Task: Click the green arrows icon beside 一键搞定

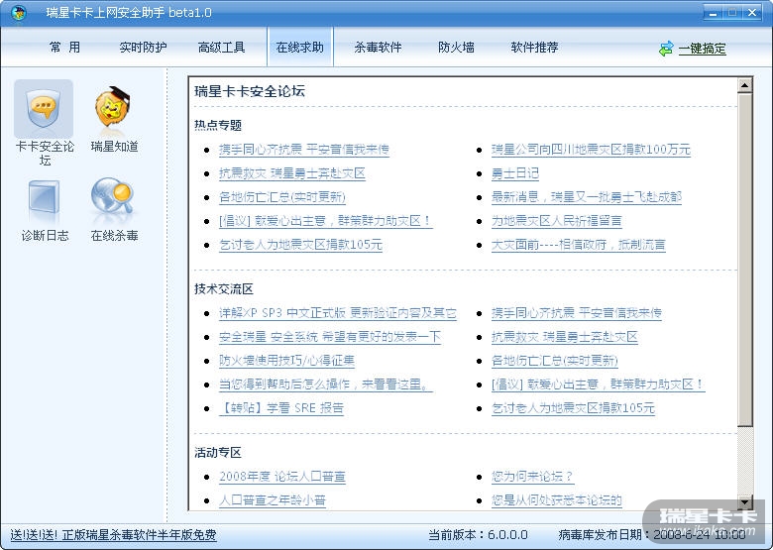Action: click(x=666, y=49)
